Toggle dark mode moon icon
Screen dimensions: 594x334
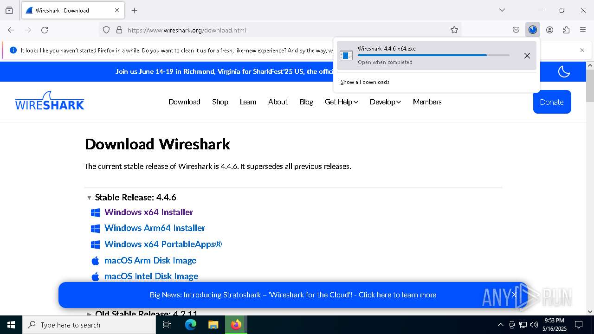coord(564,71)
